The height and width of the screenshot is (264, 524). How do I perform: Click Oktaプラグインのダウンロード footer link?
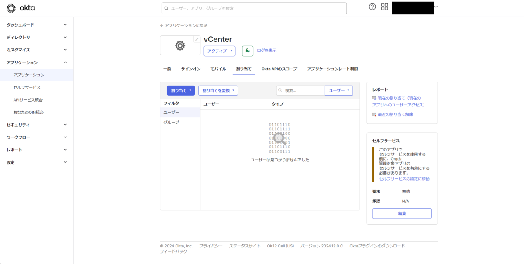(x=377, y=246)
